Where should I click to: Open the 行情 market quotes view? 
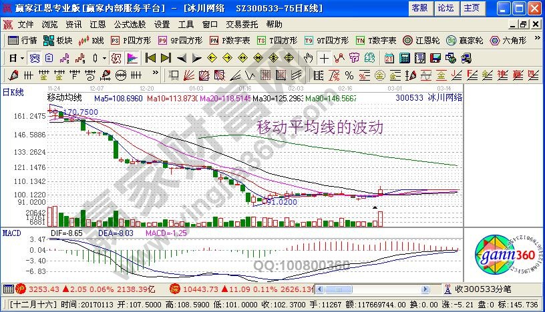click(x=22, y=40)
